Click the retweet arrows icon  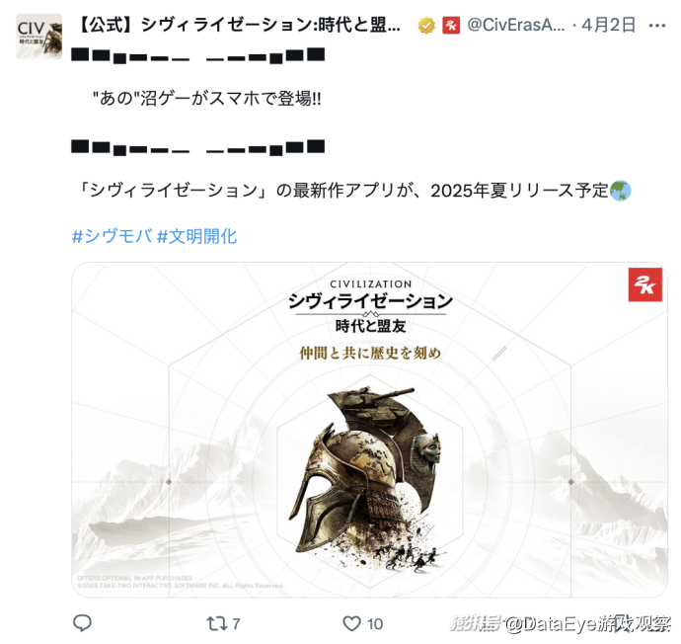point(217,623)
